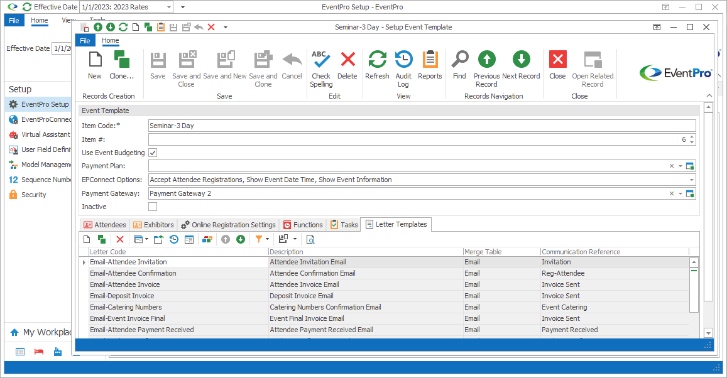This screenshot has width=727, height=378.
Task: Open Payment Gateway record lookup icon
Action: coord(690,193)
